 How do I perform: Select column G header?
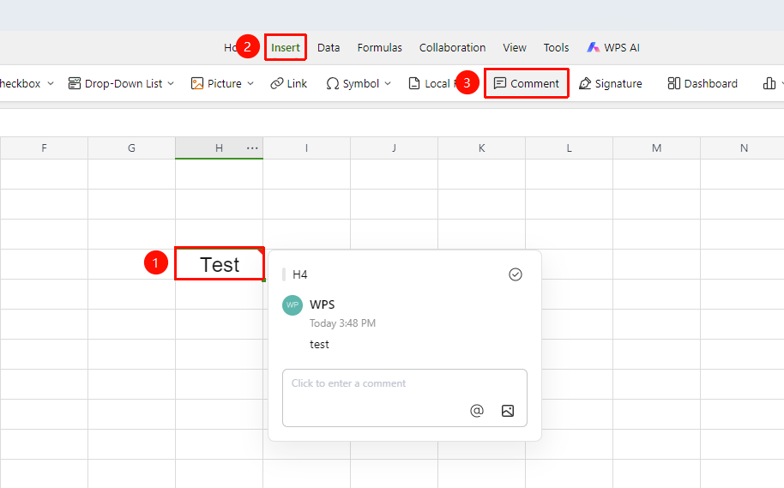pos(131,148)
